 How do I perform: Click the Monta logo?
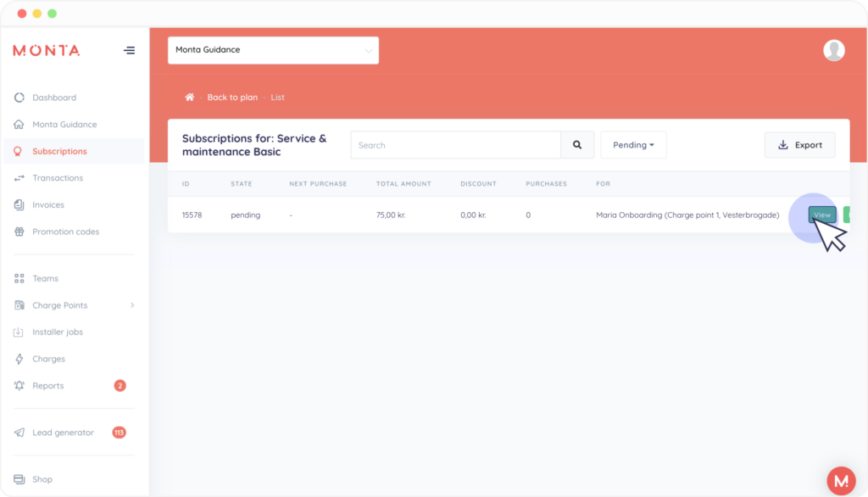click(x=47, y=50)
